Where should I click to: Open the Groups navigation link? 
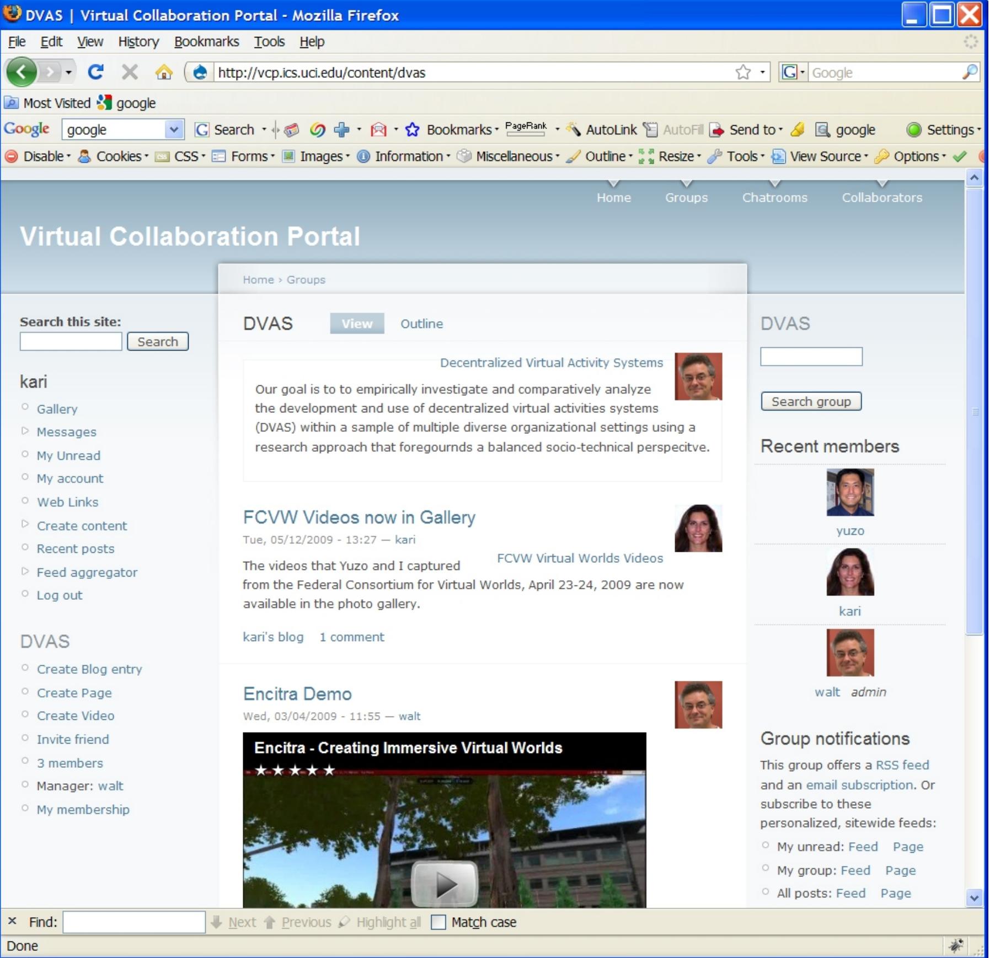(x=686, y=197)
